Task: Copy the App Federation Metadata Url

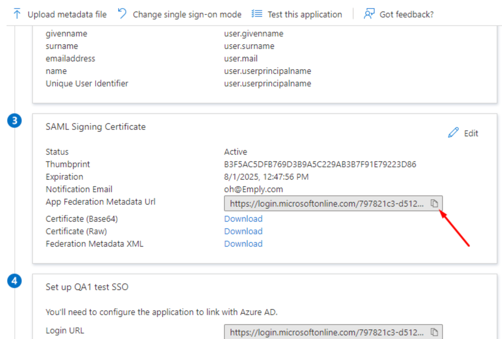Action: [x=434, y=204]
